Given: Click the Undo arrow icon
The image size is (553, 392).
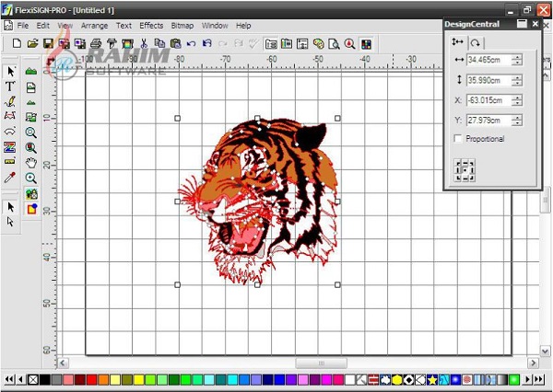Looking at the screenshot, I should [x=191, y=43].
